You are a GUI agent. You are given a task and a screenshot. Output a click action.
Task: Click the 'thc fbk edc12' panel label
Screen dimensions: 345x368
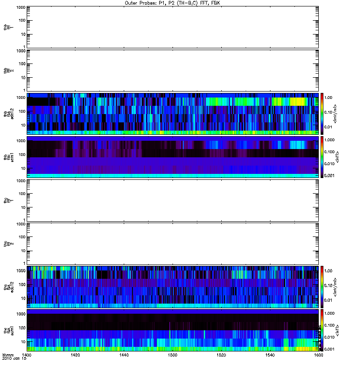[8, 287]
